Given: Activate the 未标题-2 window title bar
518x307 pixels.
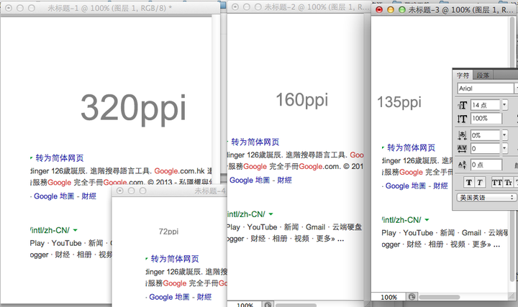Looking at the screenshot, I should click(x=299, y=7).
